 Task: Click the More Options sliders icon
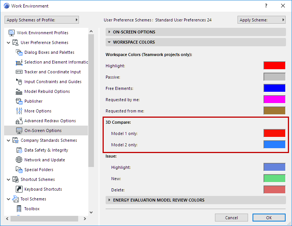pos(19,111)
